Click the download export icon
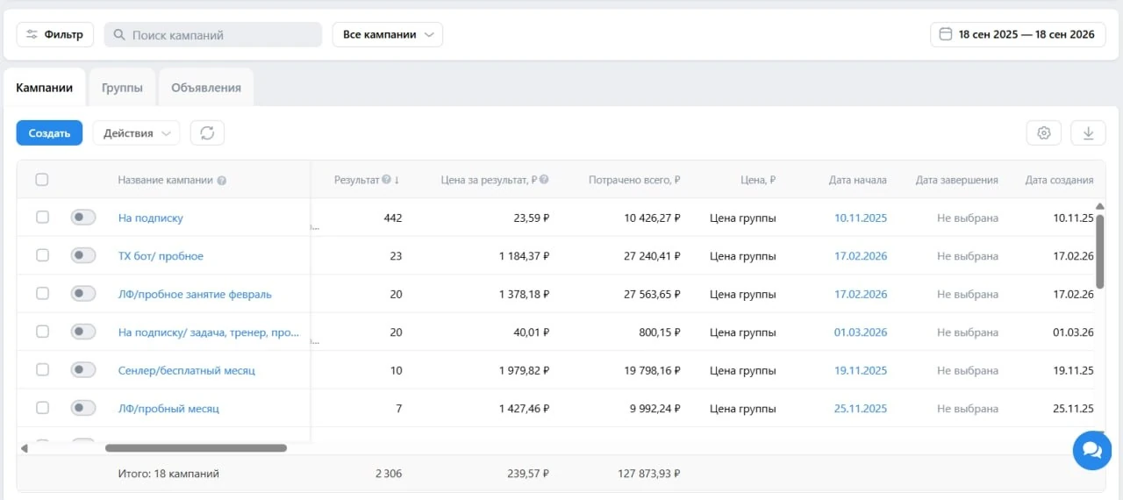Image resolution: width=1123 pixels, height=500 pixels. pos(1088,133)
